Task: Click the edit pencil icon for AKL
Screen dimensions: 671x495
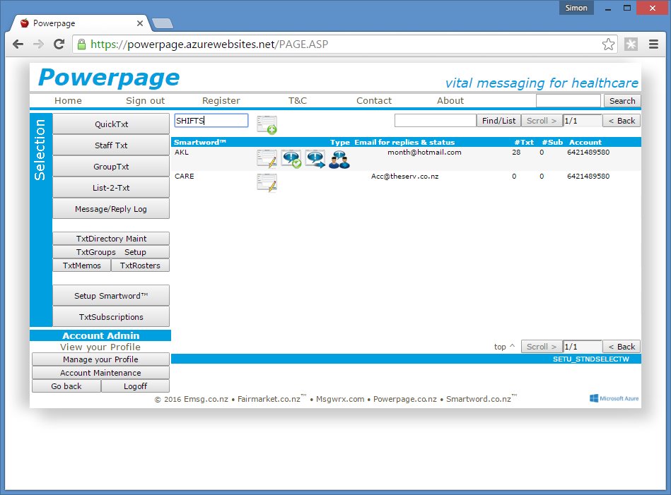Action: (x=267, y=158)
